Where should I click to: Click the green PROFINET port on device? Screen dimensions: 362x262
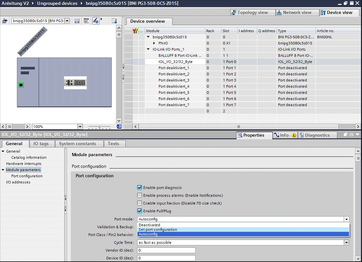(21, 85)
